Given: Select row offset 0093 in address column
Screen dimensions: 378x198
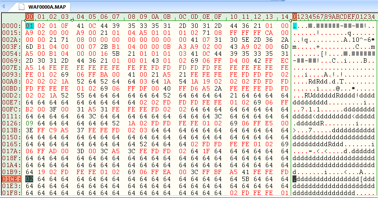Looking at the screenshot, I should coord(11,74).
